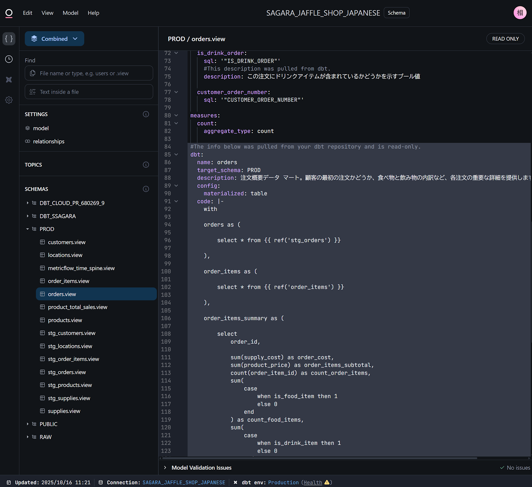Click the dbt integration sidebar icon
This screenshot has height=487, width=532.
tap(9, 79)
